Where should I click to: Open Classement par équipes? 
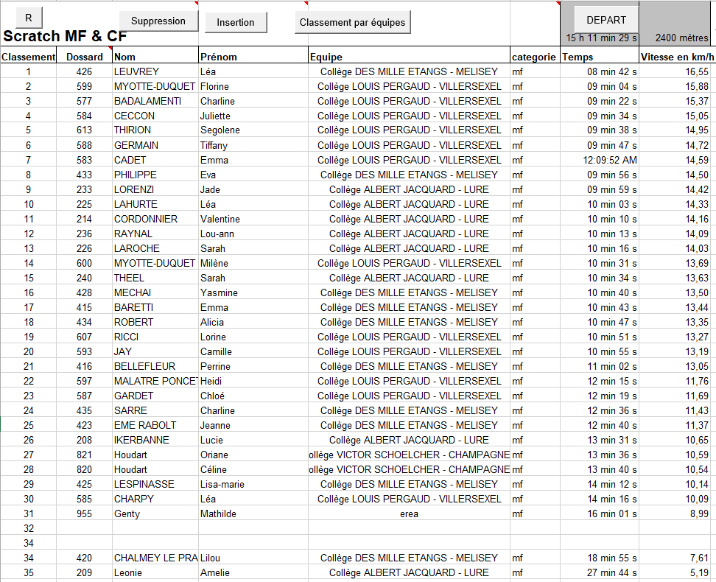click(x=353, y=22)
